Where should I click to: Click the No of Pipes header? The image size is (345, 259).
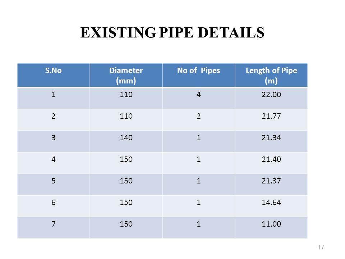coord(199,75)
